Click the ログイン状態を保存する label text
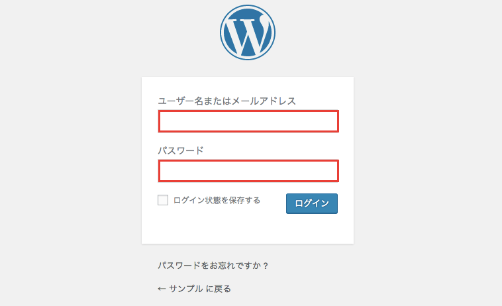Screen dimensions: 502x306 coord(217,200)
